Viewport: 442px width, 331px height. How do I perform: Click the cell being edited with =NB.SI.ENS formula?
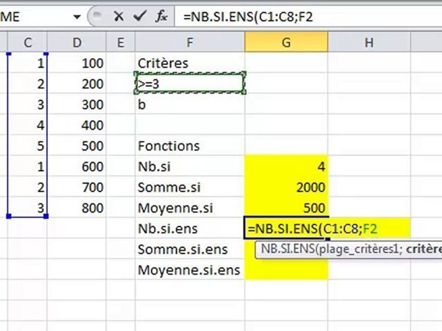click(286, 228)
